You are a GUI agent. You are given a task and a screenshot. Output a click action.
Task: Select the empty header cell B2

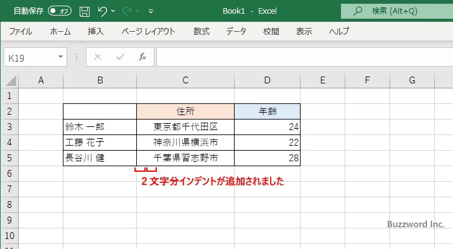(x=100, y=111)
